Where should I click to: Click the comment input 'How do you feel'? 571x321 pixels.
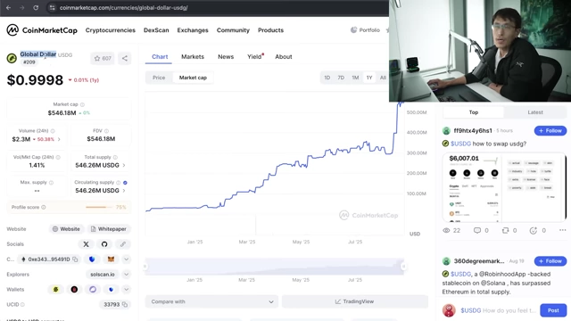coord(499,310)
